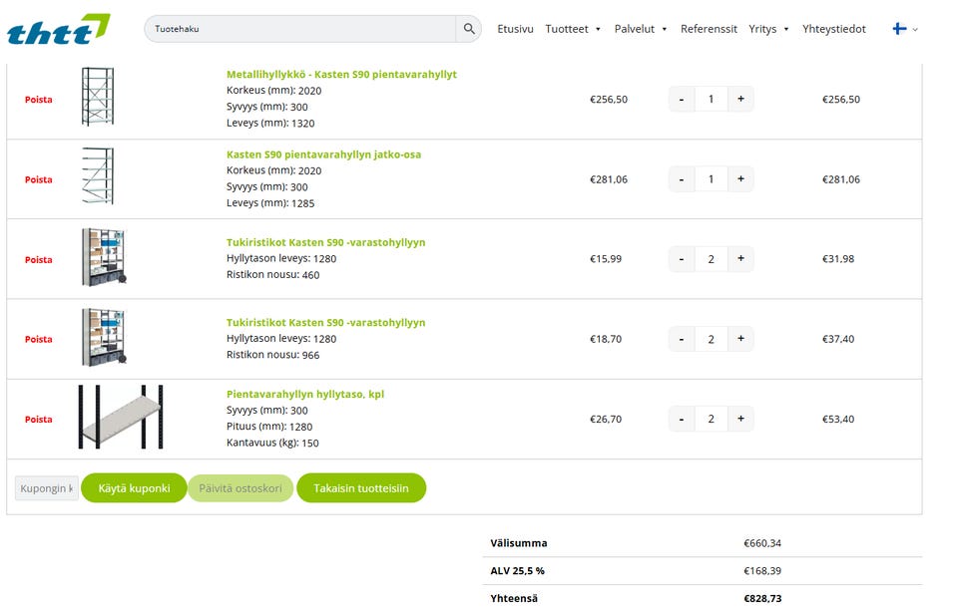Open Pientavarahyllyn hyllytaso, kpl link
Image resolution: width=958 pixels, height=607 pixels.
305,394
